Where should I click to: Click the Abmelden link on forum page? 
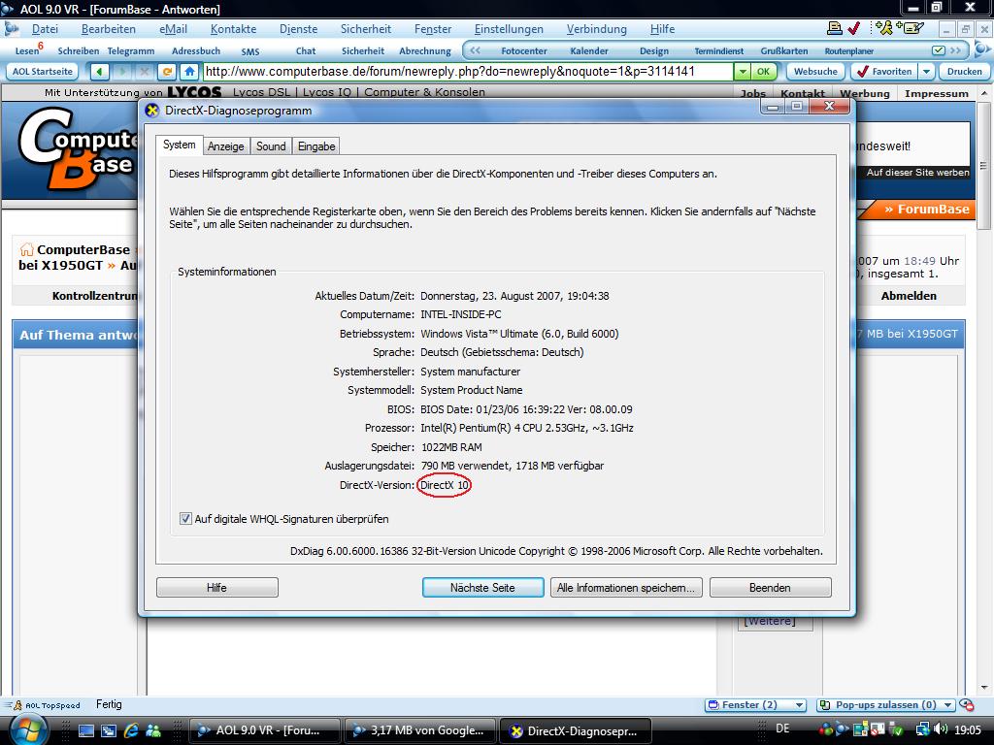tap(909, 296)
